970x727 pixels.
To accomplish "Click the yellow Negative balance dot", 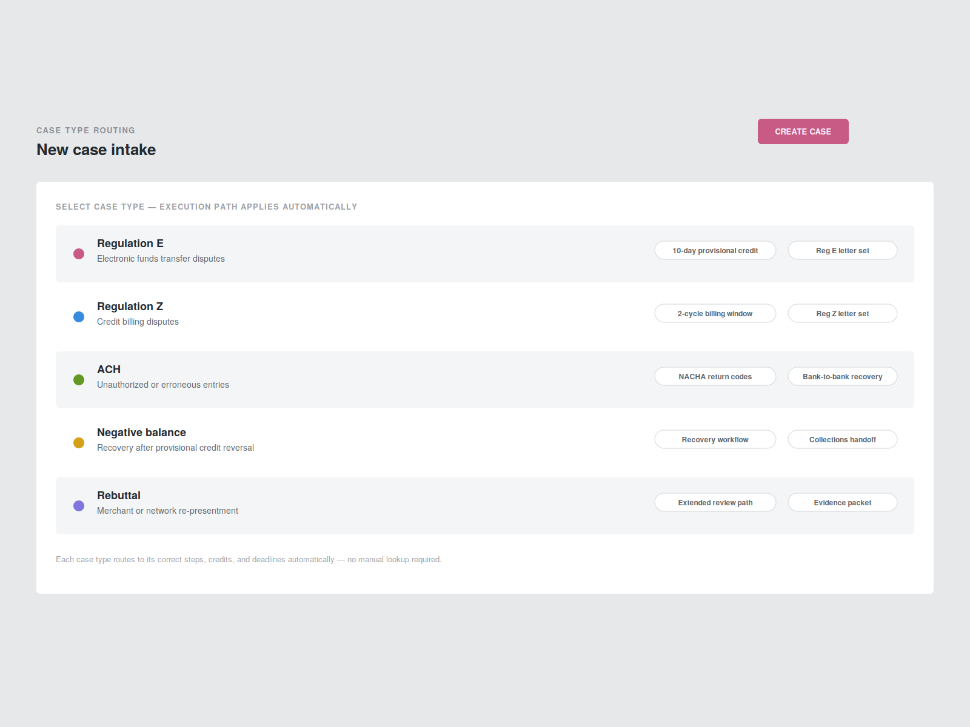I will point(79,443).
